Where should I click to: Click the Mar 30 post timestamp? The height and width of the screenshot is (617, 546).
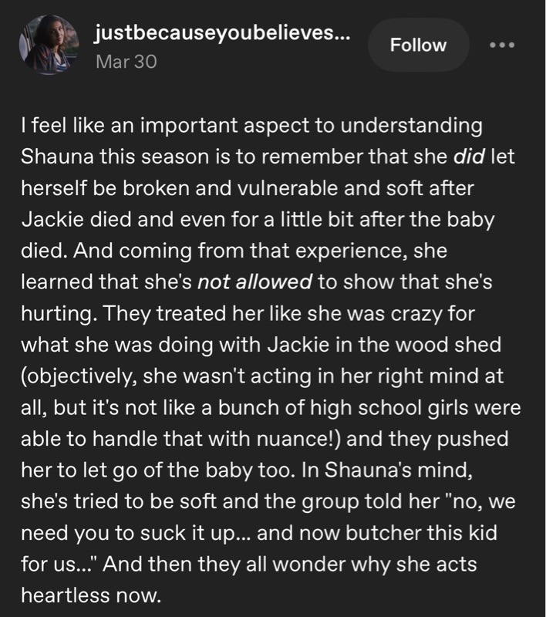tap(126, 62)
